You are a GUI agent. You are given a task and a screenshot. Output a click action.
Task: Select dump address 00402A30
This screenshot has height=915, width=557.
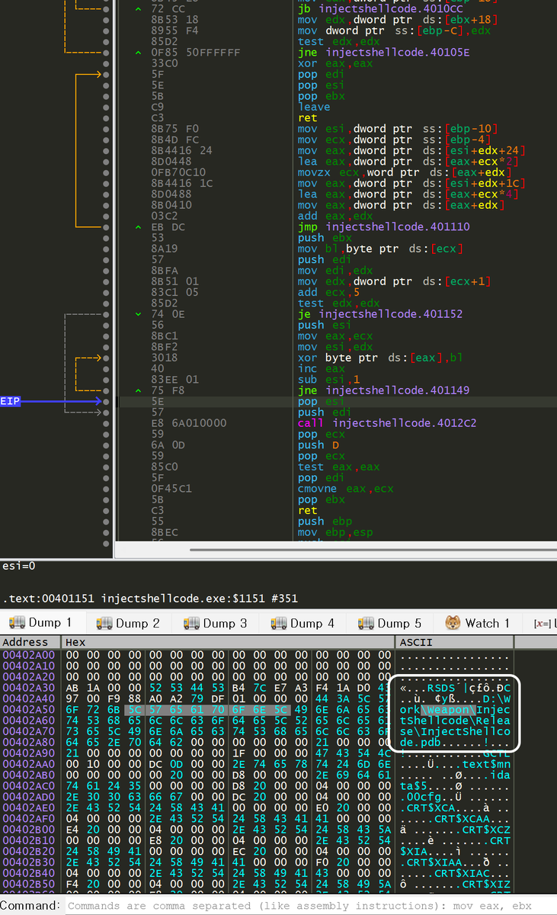click(29, 688)
